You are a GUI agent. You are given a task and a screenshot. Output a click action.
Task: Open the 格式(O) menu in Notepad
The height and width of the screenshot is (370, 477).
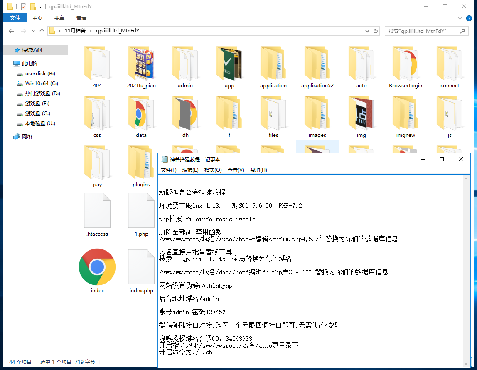point(213,170)
